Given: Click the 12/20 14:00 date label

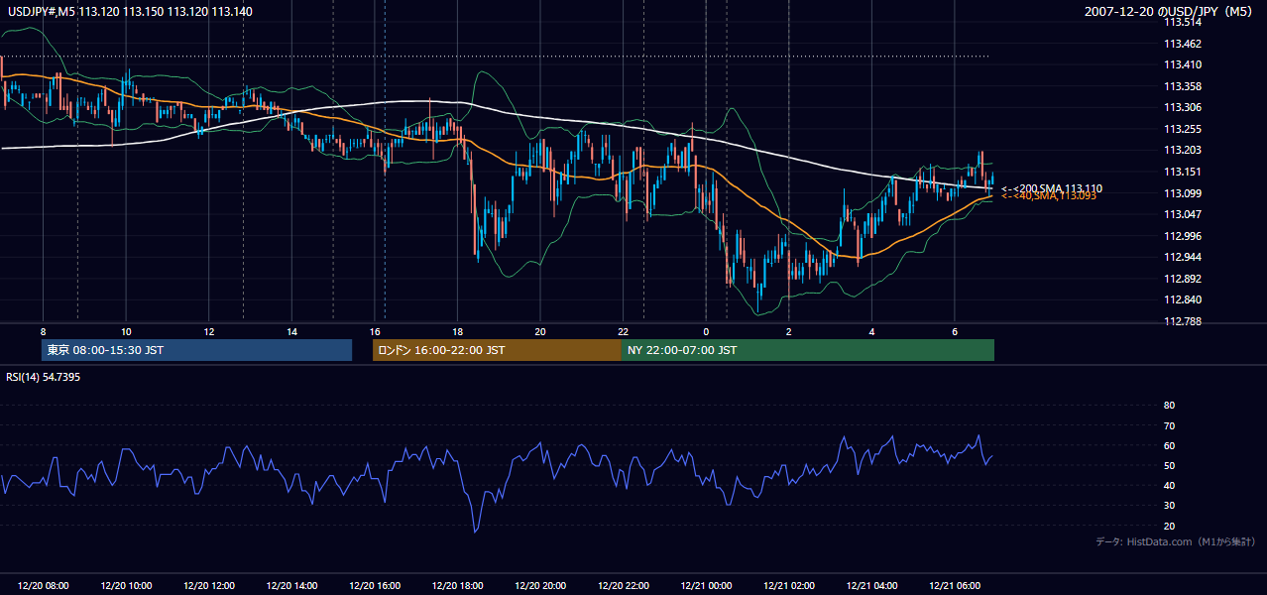Looking at the screenshot, I should [x=291, y=586].
